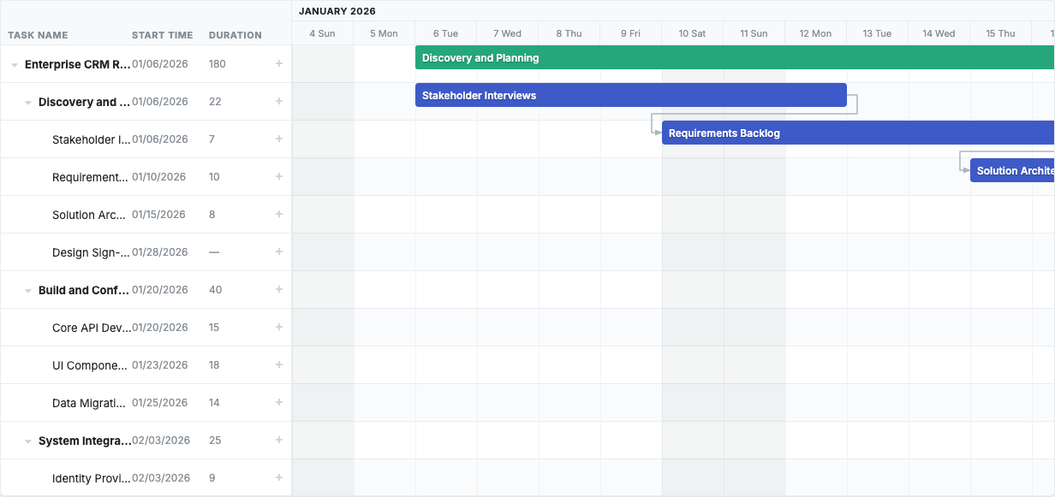Select the Solution Arc... task name
This screenshot has width=1055, height=497.
91,215
